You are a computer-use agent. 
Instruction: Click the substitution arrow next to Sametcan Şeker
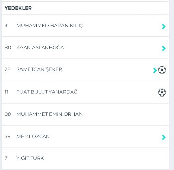pyautogui.click(x=155, y=71)
